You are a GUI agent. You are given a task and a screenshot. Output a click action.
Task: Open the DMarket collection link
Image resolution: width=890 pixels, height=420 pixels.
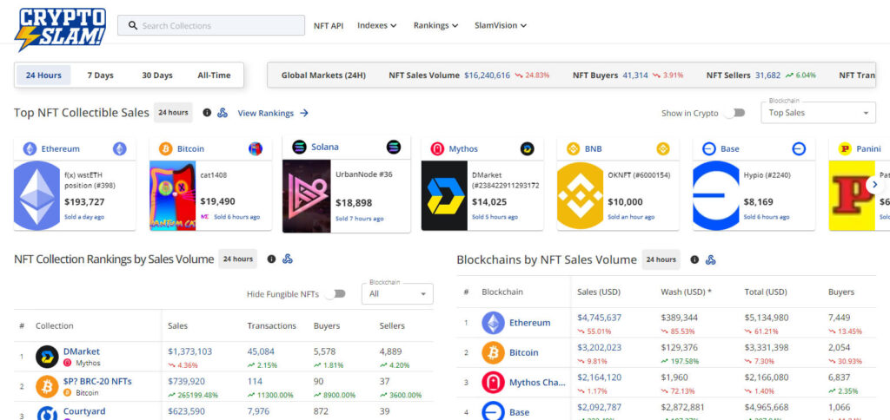(81, 351)
